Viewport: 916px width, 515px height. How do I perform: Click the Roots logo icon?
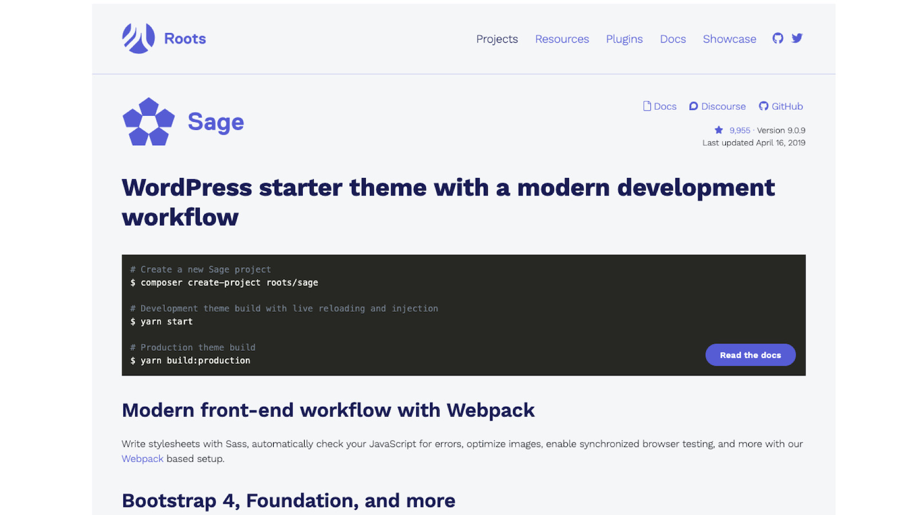pos(138,38)
